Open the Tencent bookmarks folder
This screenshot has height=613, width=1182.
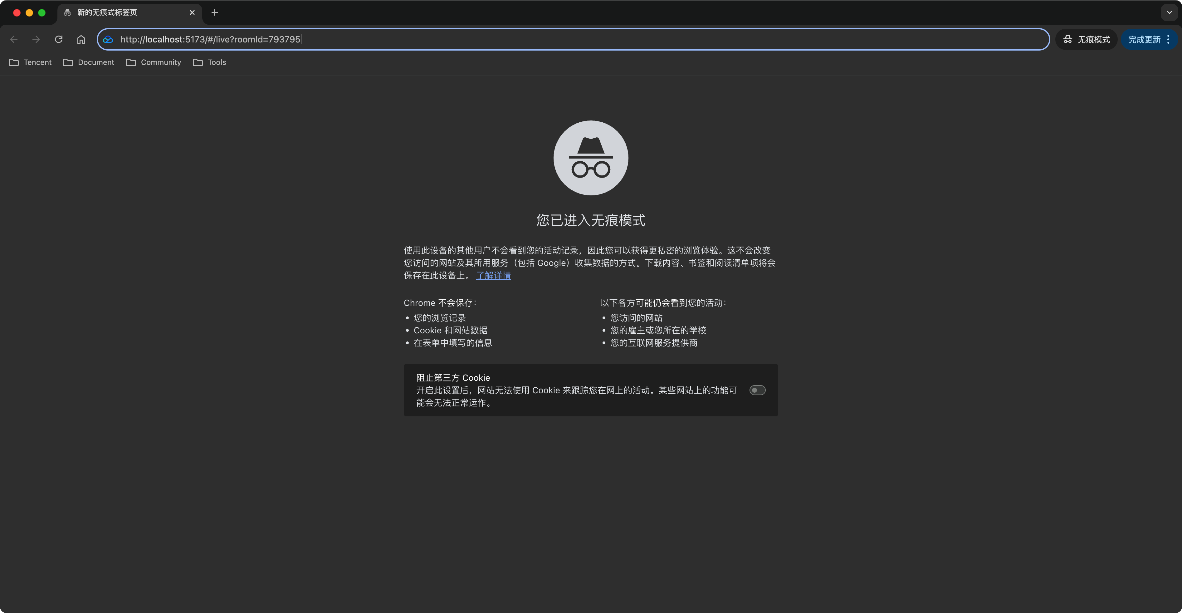click(x=30, y=62)
